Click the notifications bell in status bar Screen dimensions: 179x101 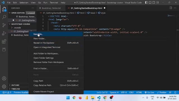coord(175,92)
